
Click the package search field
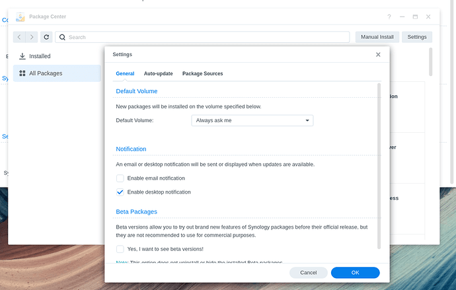coord(205,38)
